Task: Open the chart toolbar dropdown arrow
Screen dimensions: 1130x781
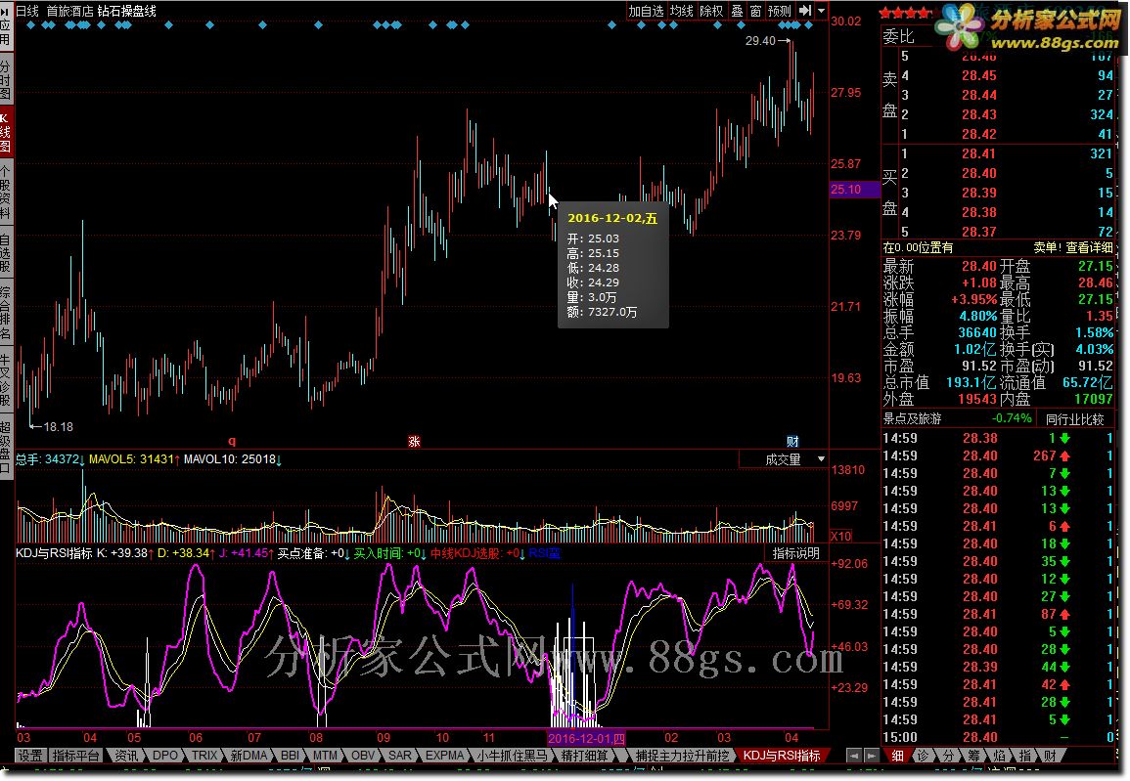Action: pyautogui.click(x=821, y=11)
